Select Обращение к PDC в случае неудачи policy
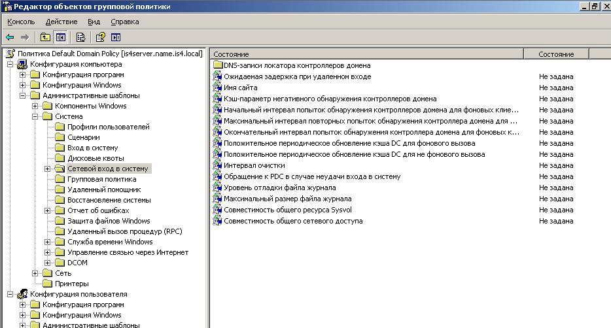 312,176
